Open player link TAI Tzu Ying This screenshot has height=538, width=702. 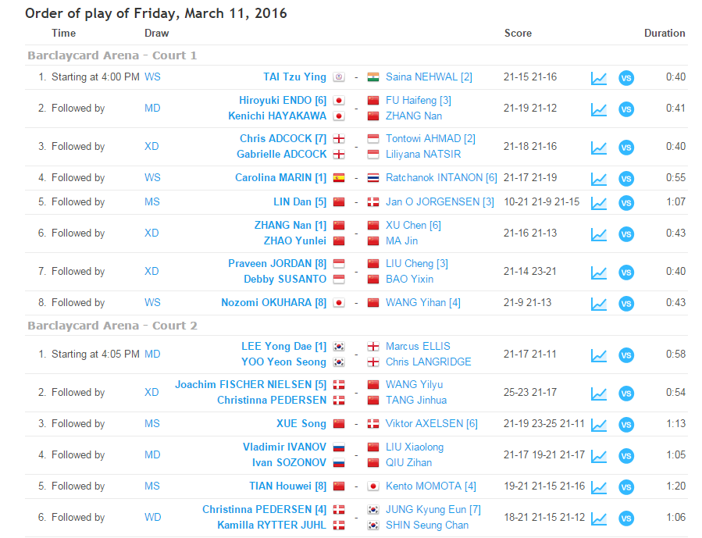pyautogui.click(x=294, y=77)
